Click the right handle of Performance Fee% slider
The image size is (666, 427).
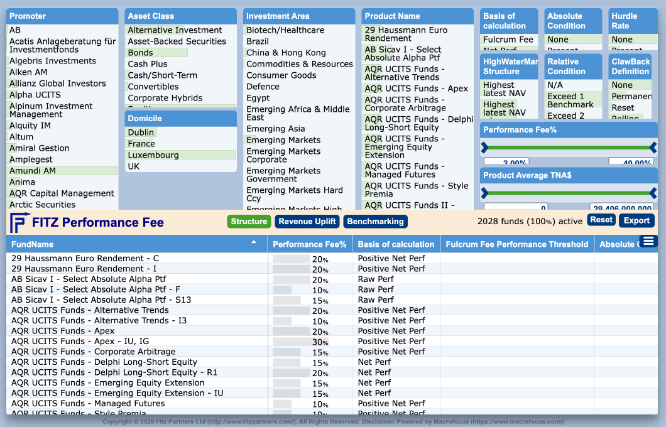(x=653, y=148)
